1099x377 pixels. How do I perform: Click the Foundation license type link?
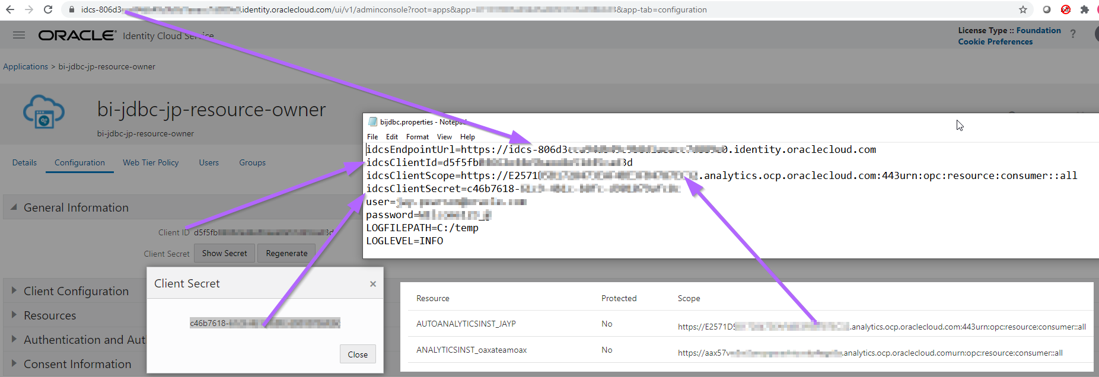[1039, 30]
